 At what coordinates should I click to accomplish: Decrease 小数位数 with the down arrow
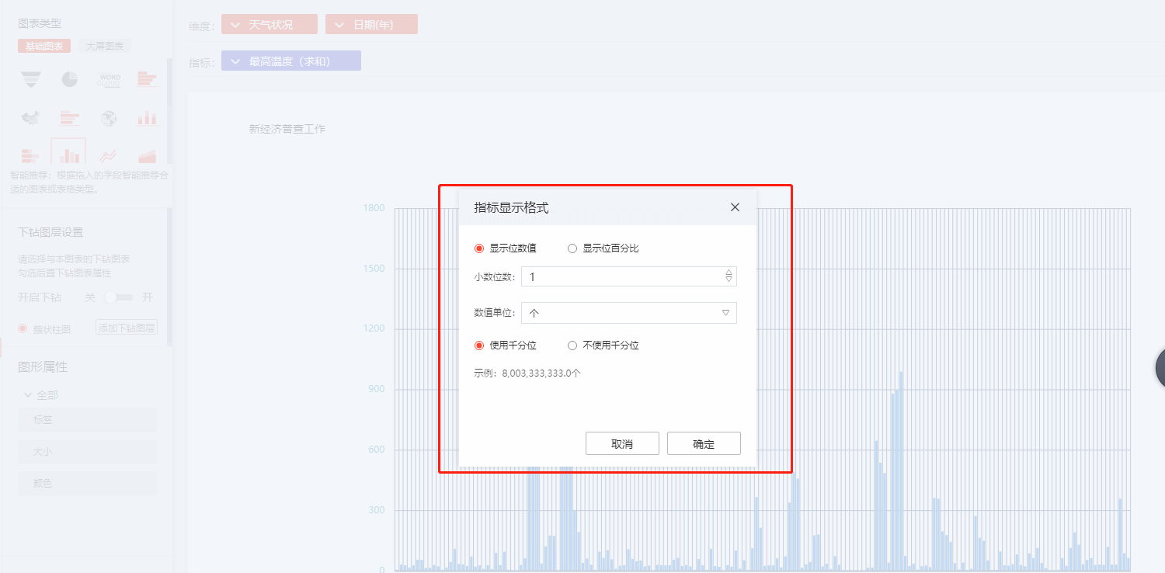[729, 280]
